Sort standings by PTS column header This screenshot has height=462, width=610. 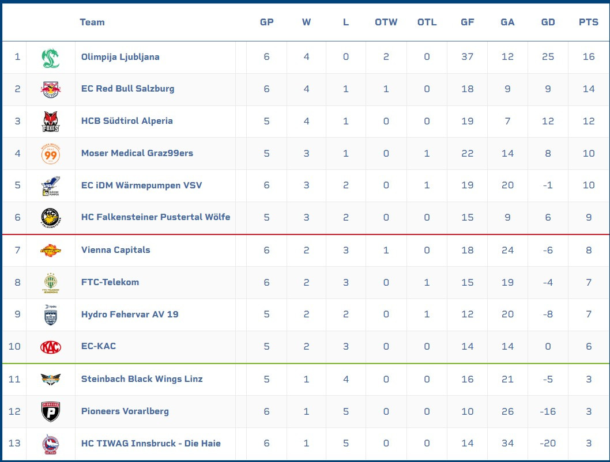[x=588, y=22]
